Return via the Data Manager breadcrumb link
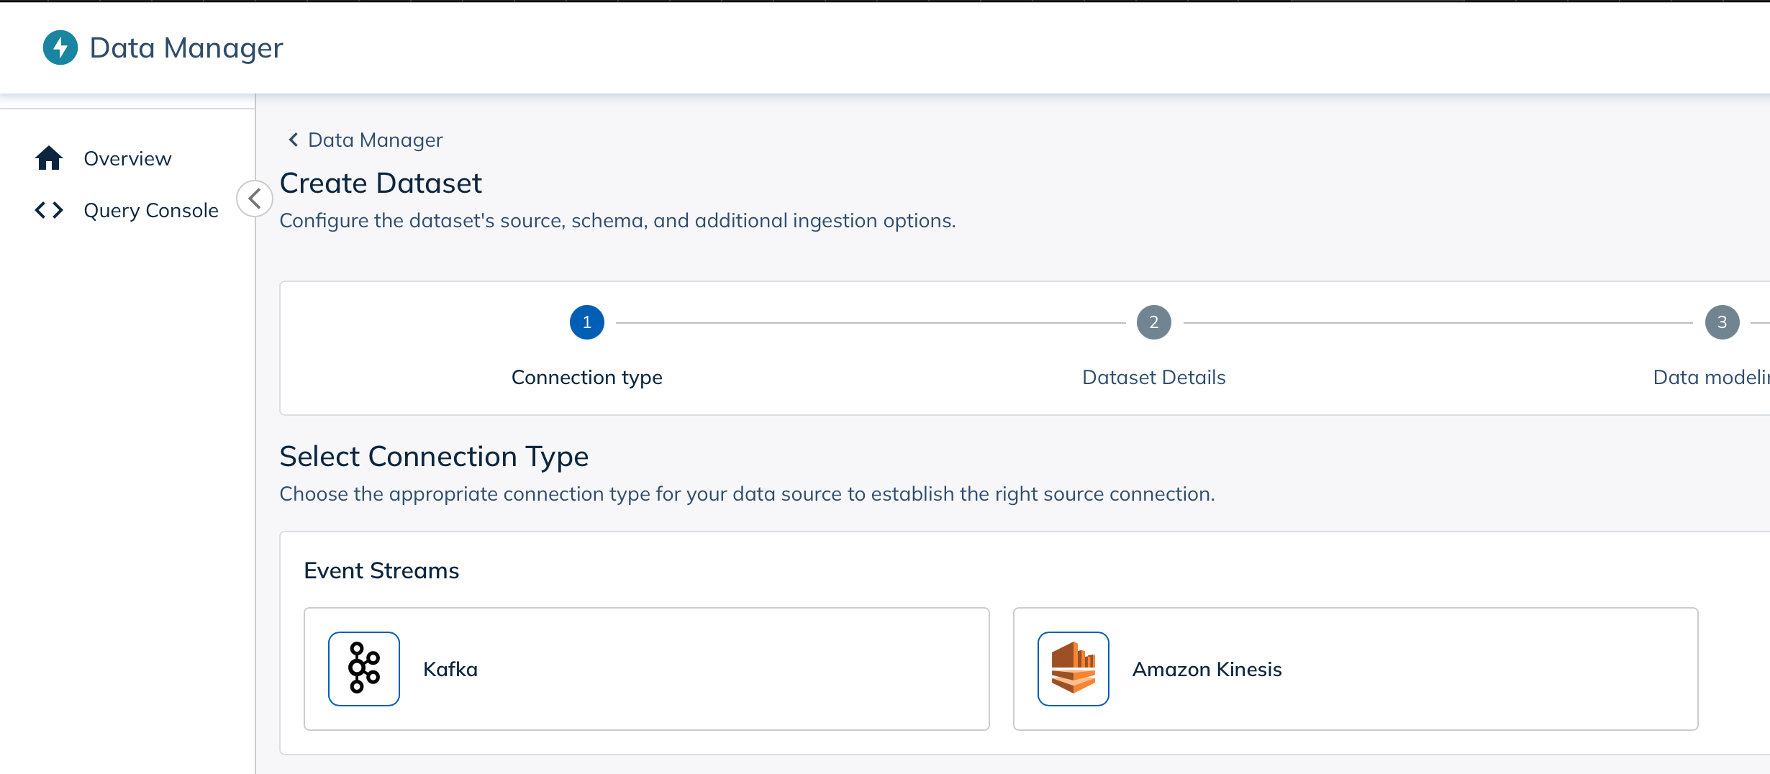 click(x=375, y=139)
